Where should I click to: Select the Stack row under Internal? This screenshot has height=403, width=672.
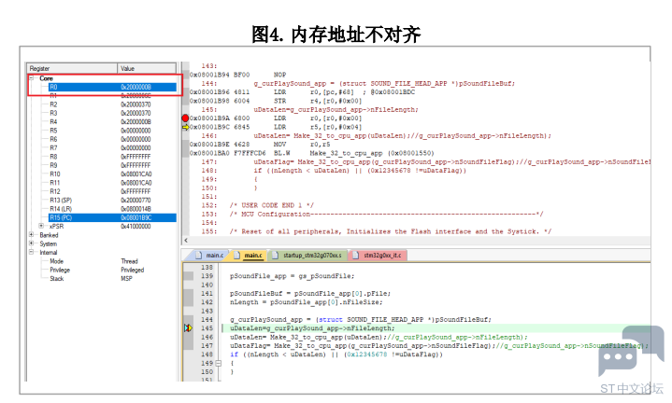pyautogui.click(x=113, y=279)
